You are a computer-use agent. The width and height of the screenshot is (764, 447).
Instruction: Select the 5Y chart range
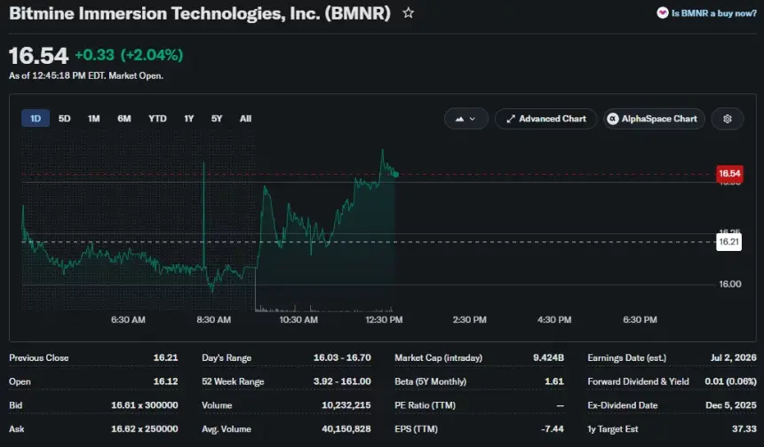coord(217,118)
